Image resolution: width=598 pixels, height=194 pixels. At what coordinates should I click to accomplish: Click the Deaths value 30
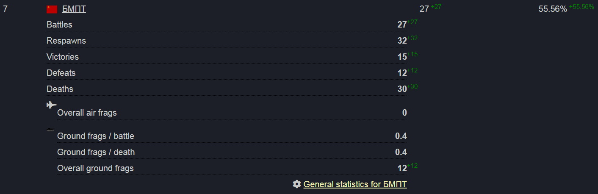tap(402, 89)
